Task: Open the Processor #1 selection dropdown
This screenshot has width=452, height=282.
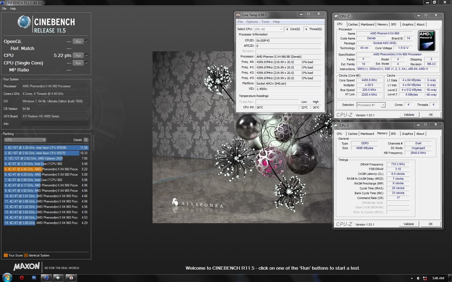Action: 371,105
